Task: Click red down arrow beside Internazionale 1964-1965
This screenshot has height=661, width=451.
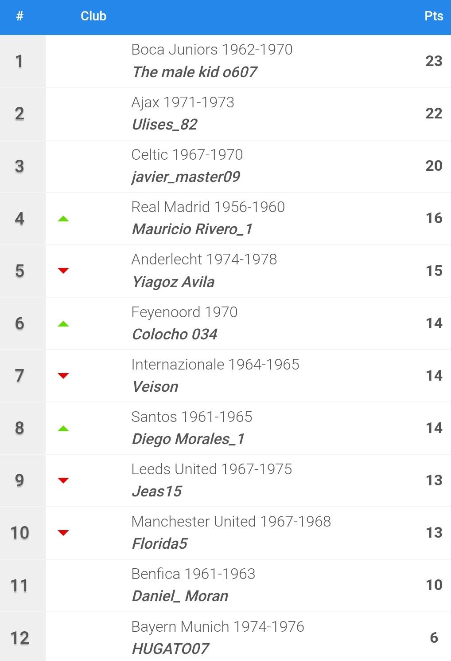Action: (63, 376)
